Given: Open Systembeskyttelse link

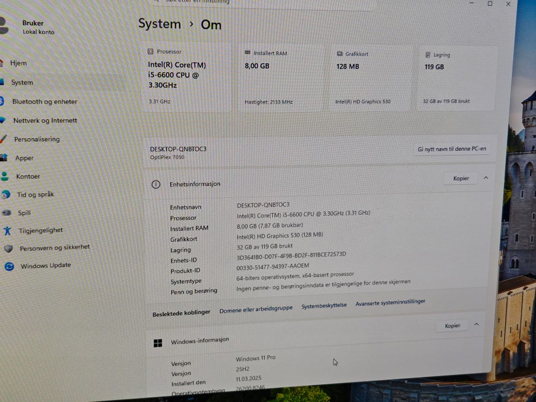Looking at the screenshot, I should pyautogui.click(x=324, y=305).
